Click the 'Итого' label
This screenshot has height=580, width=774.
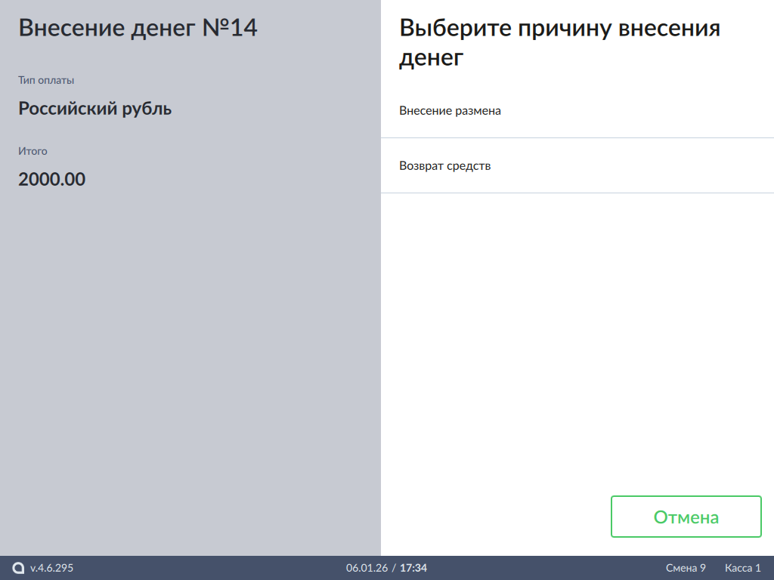[x=33, y=151]
